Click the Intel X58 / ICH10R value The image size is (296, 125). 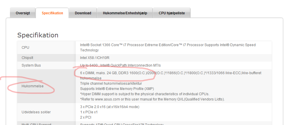pyautogui.click(x=95, y=58)
